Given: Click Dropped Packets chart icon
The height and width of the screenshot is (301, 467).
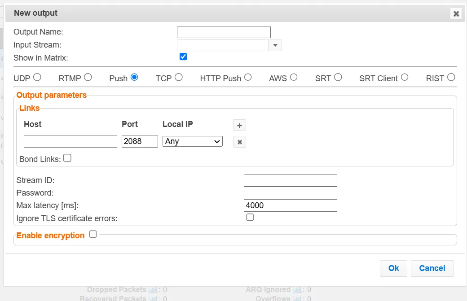Looking at the screenshot, I should point(153,290).
